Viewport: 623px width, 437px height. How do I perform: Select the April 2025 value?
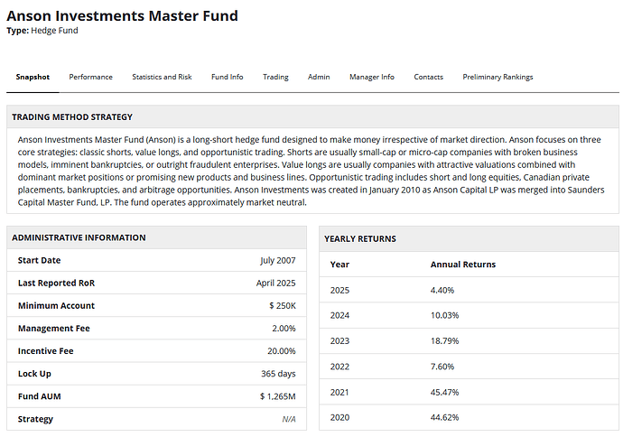click(x=275, y=284)
